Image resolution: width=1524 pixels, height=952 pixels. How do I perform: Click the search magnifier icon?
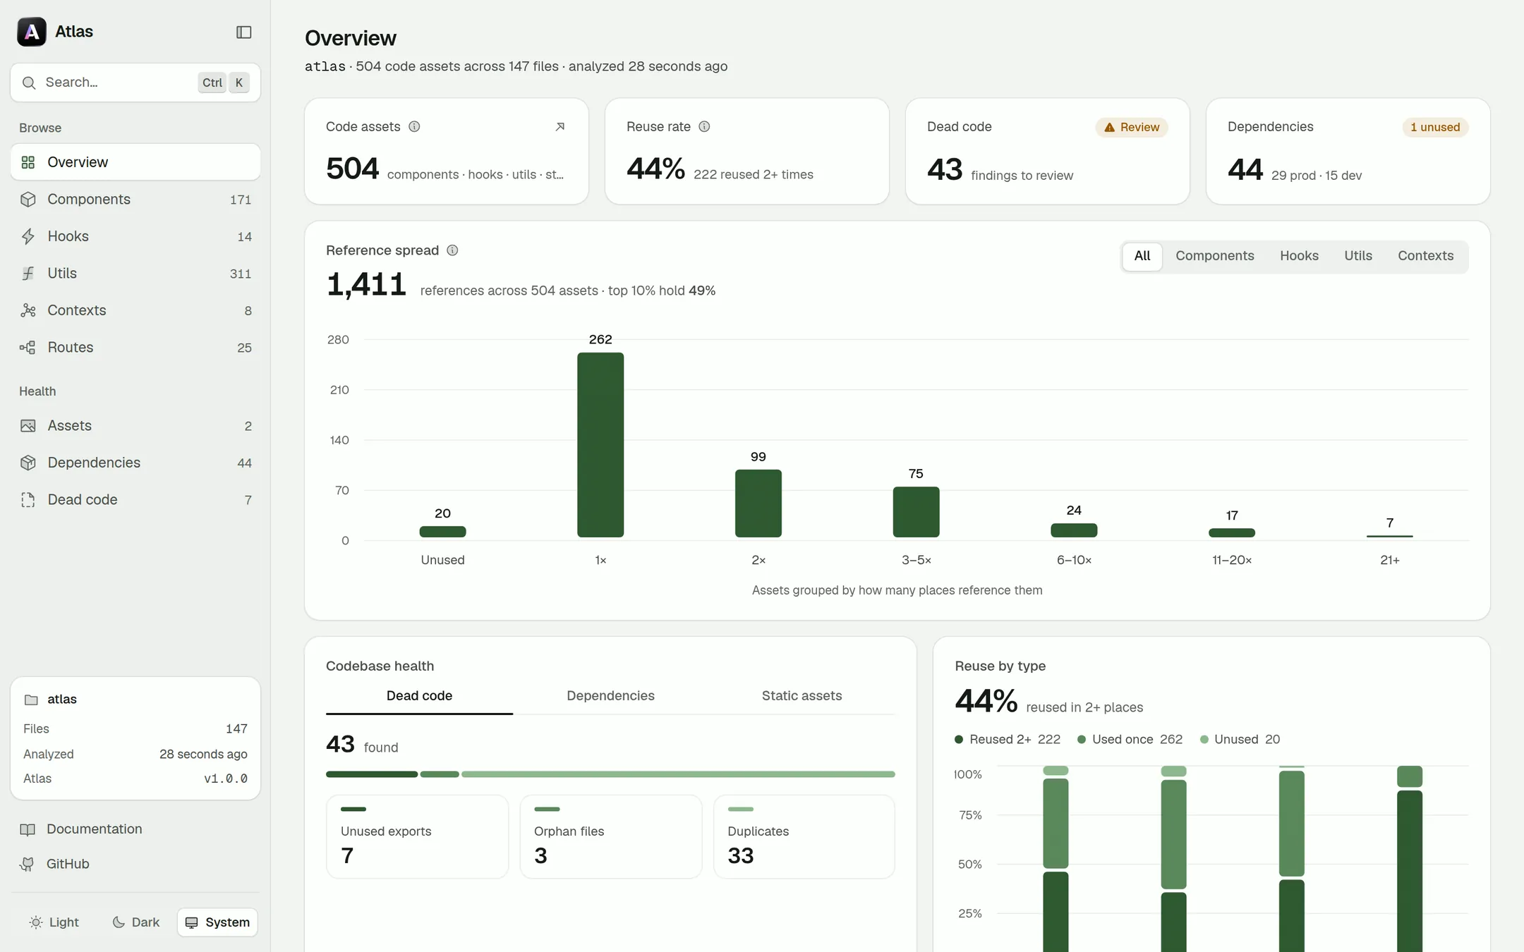point(29,83)
